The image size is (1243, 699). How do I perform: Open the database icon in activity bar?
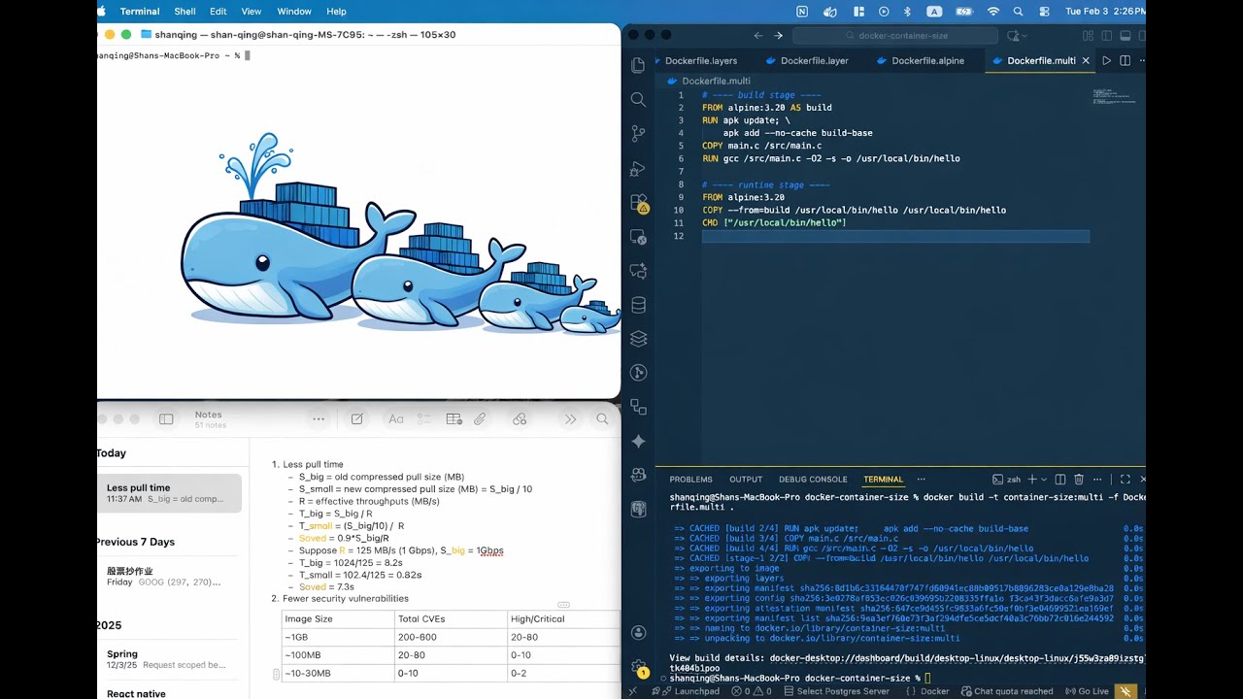pyautogui.click(x=638, y=305)
